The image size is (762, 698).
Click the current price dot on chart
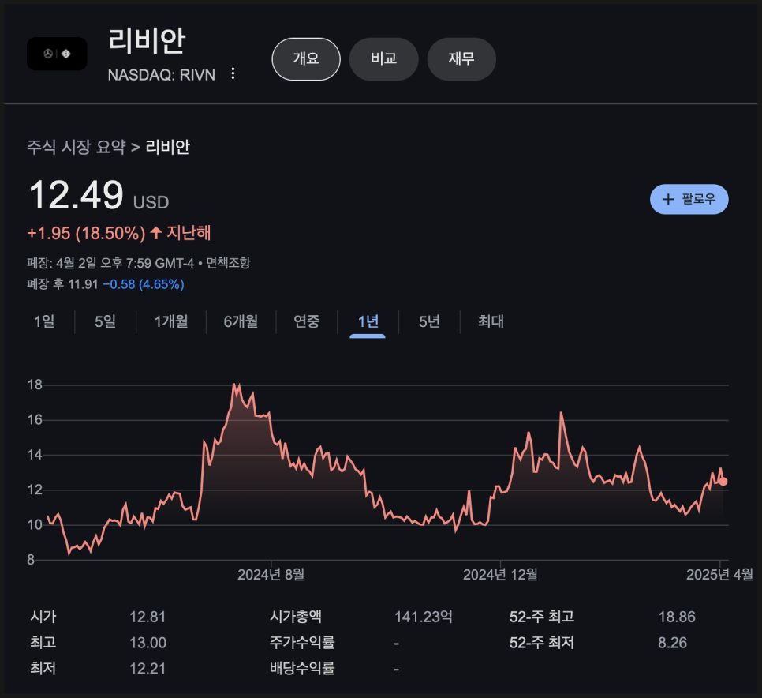click(x=723, y=482)
